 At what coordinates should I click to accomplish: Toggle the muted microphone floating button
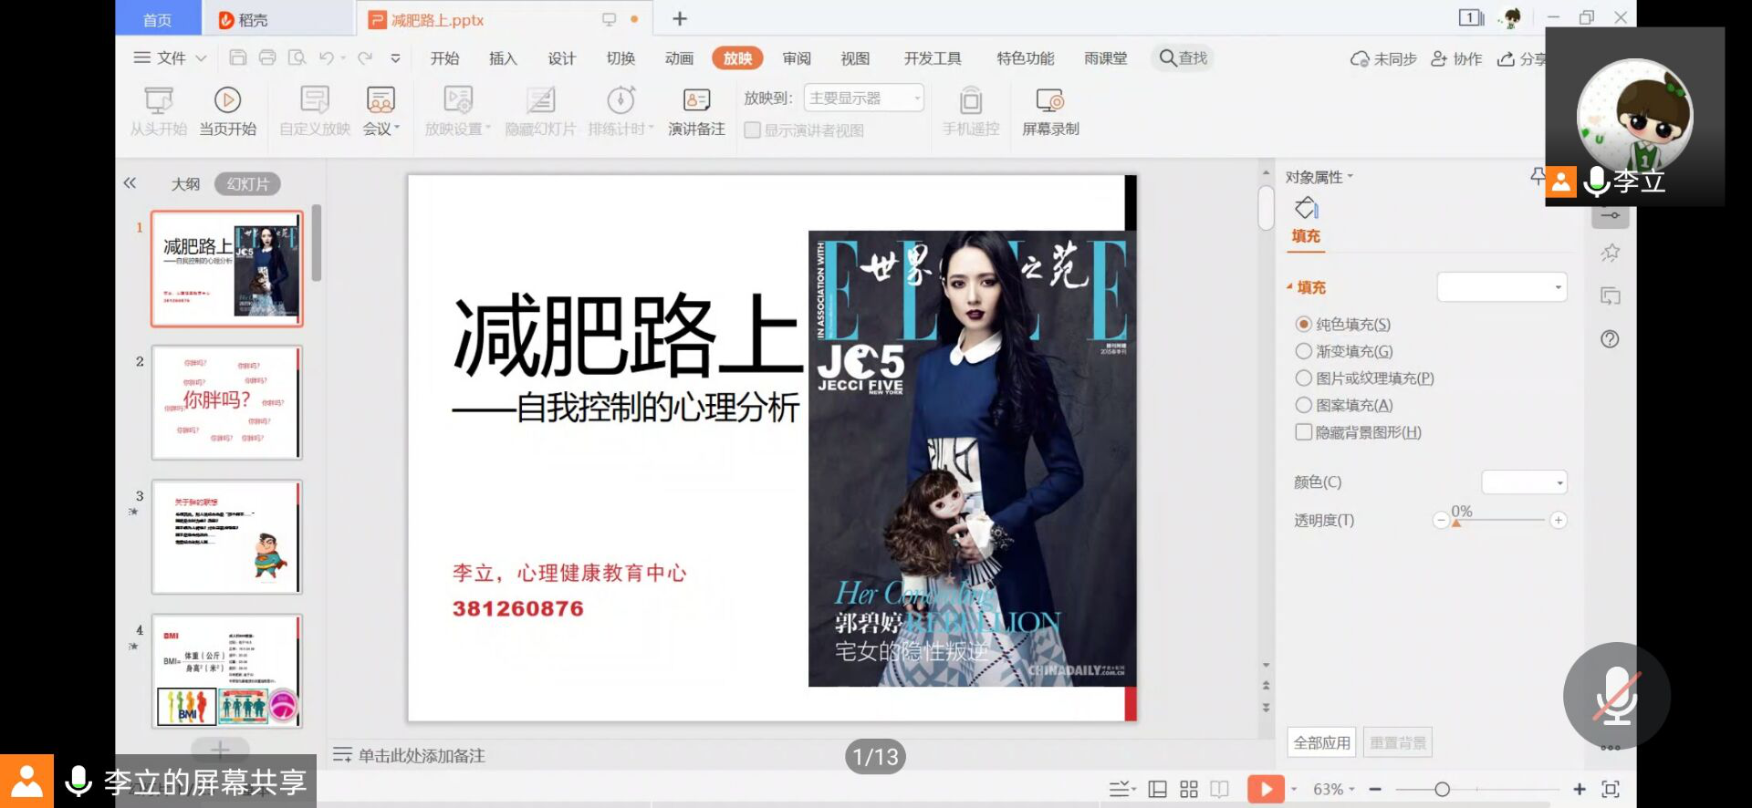coord(1616,696)
